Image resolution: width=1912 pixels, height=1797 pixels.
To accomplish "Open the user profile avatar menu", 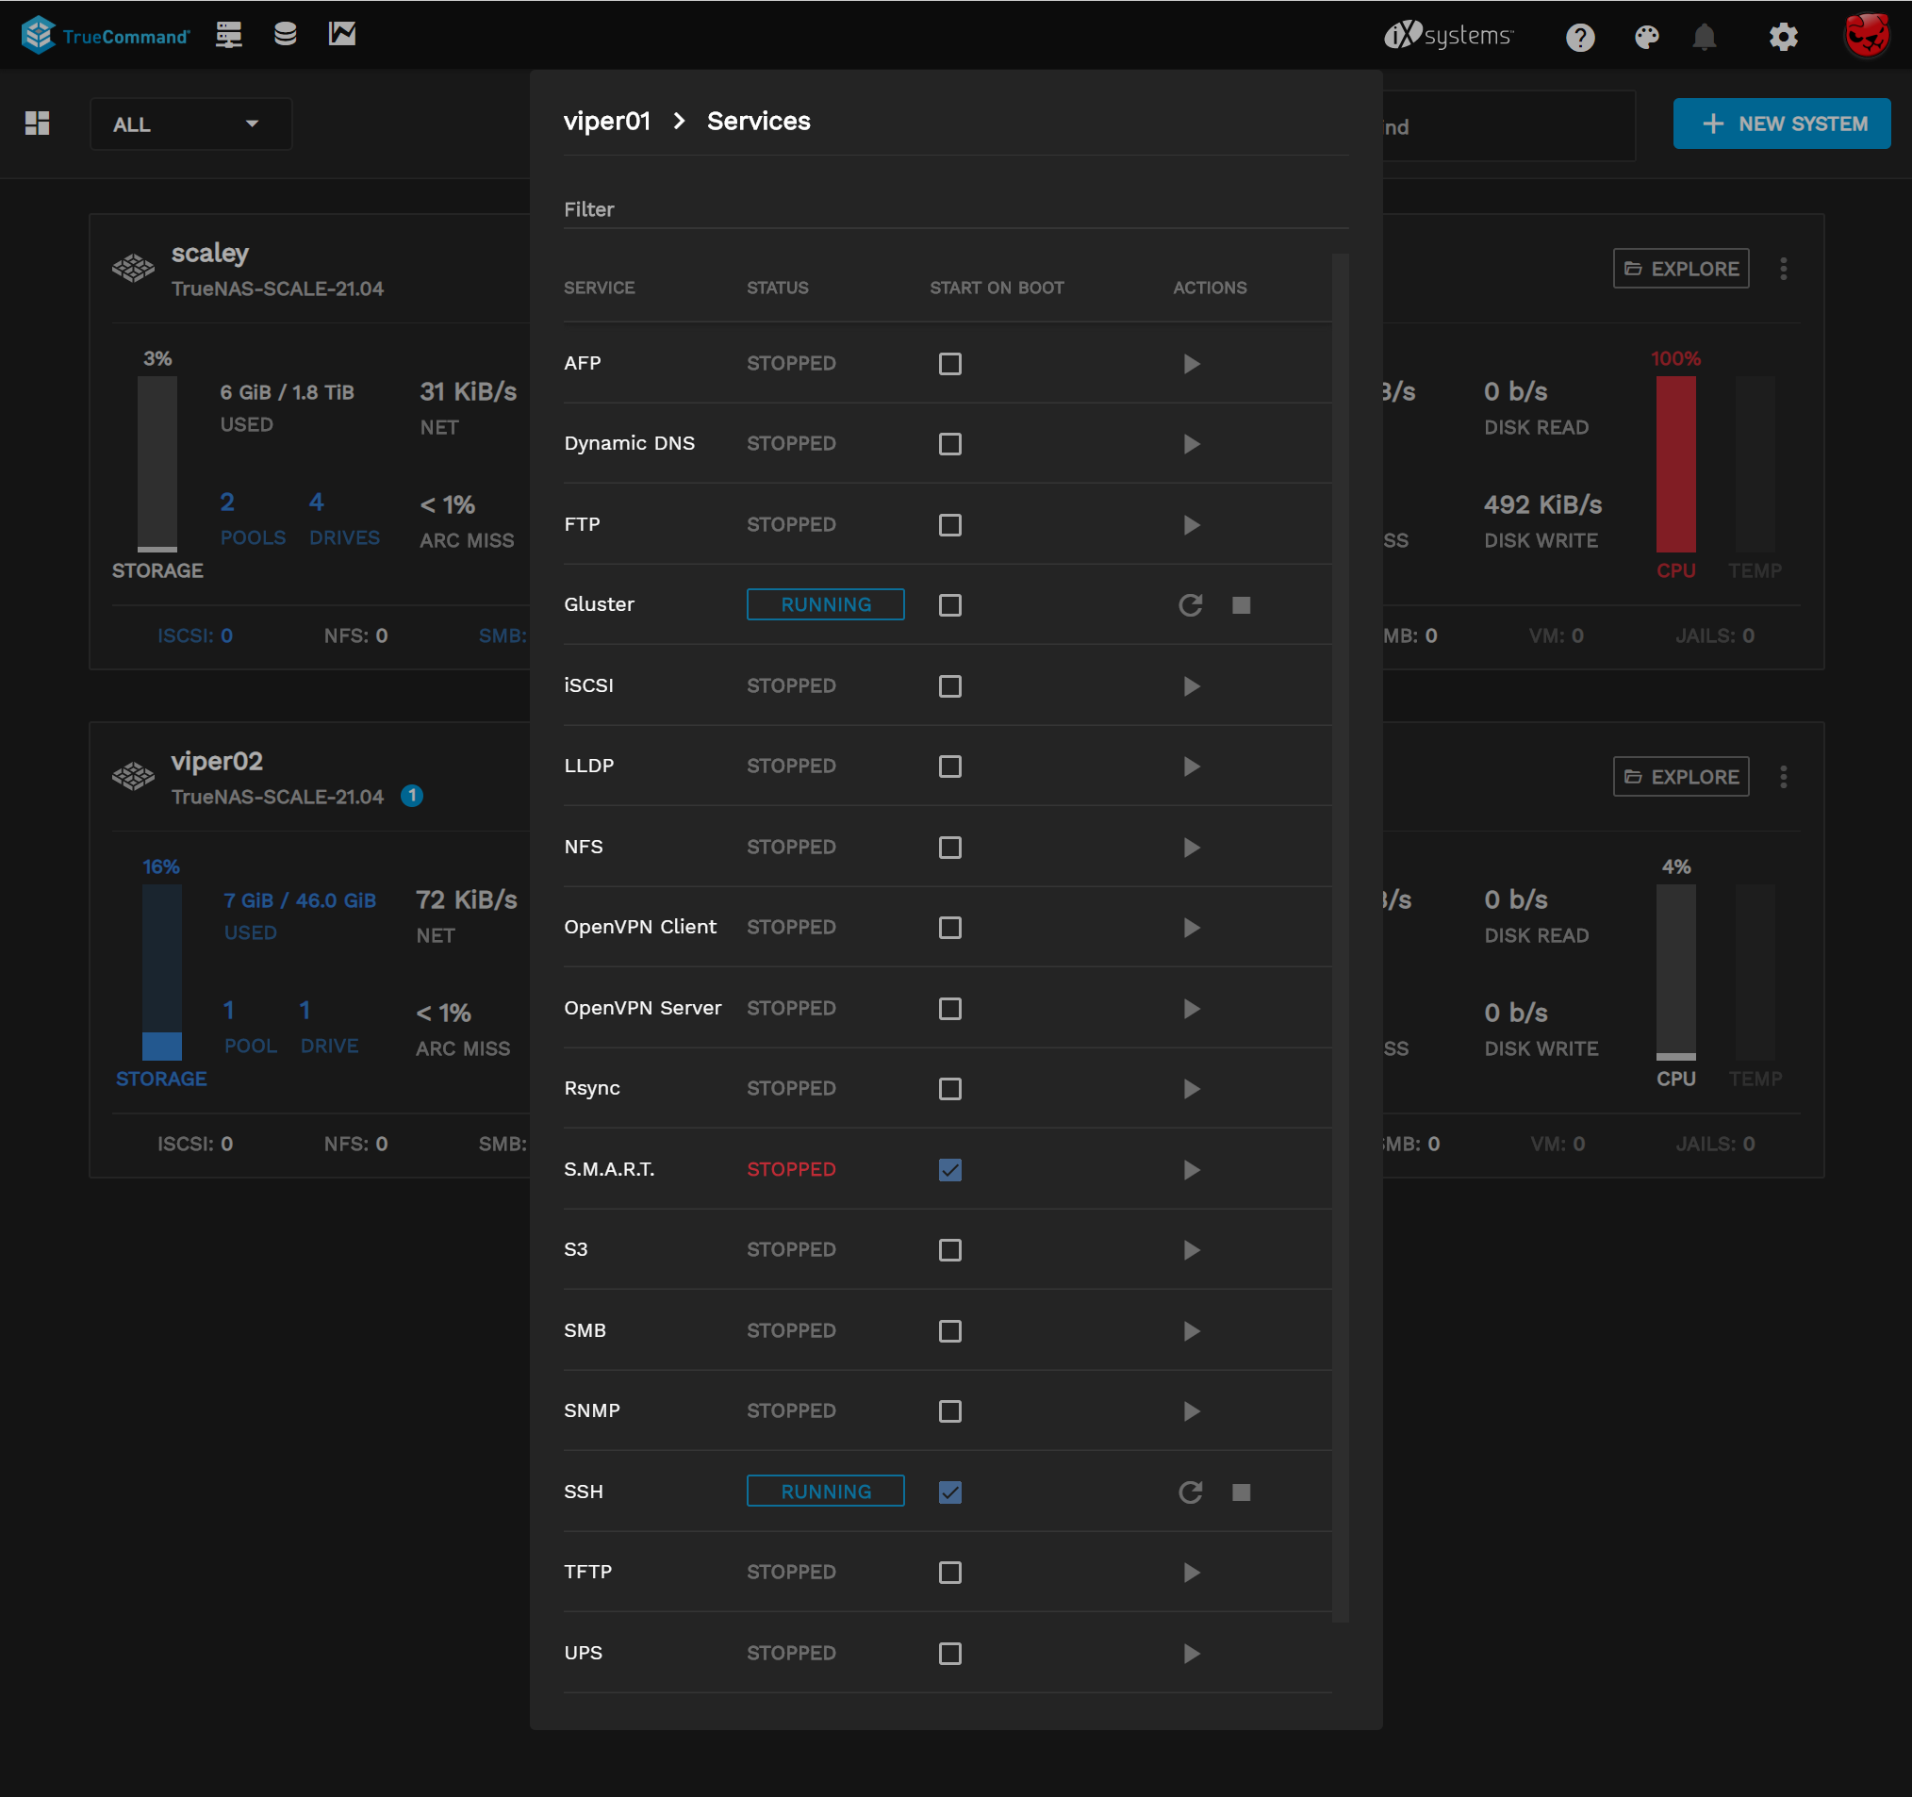I will pos(1867,36).
